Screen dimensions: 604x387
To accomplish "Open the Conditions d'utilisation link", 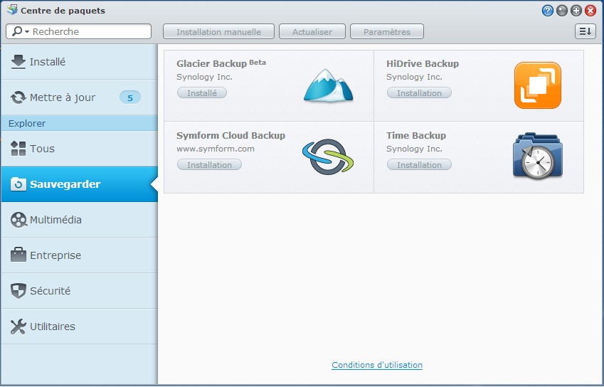I will pyautogui.click(x=377, y=365).
